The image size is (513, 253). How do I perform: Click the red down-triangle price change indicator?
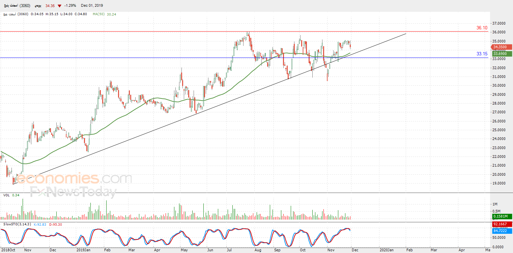point(60,6)
